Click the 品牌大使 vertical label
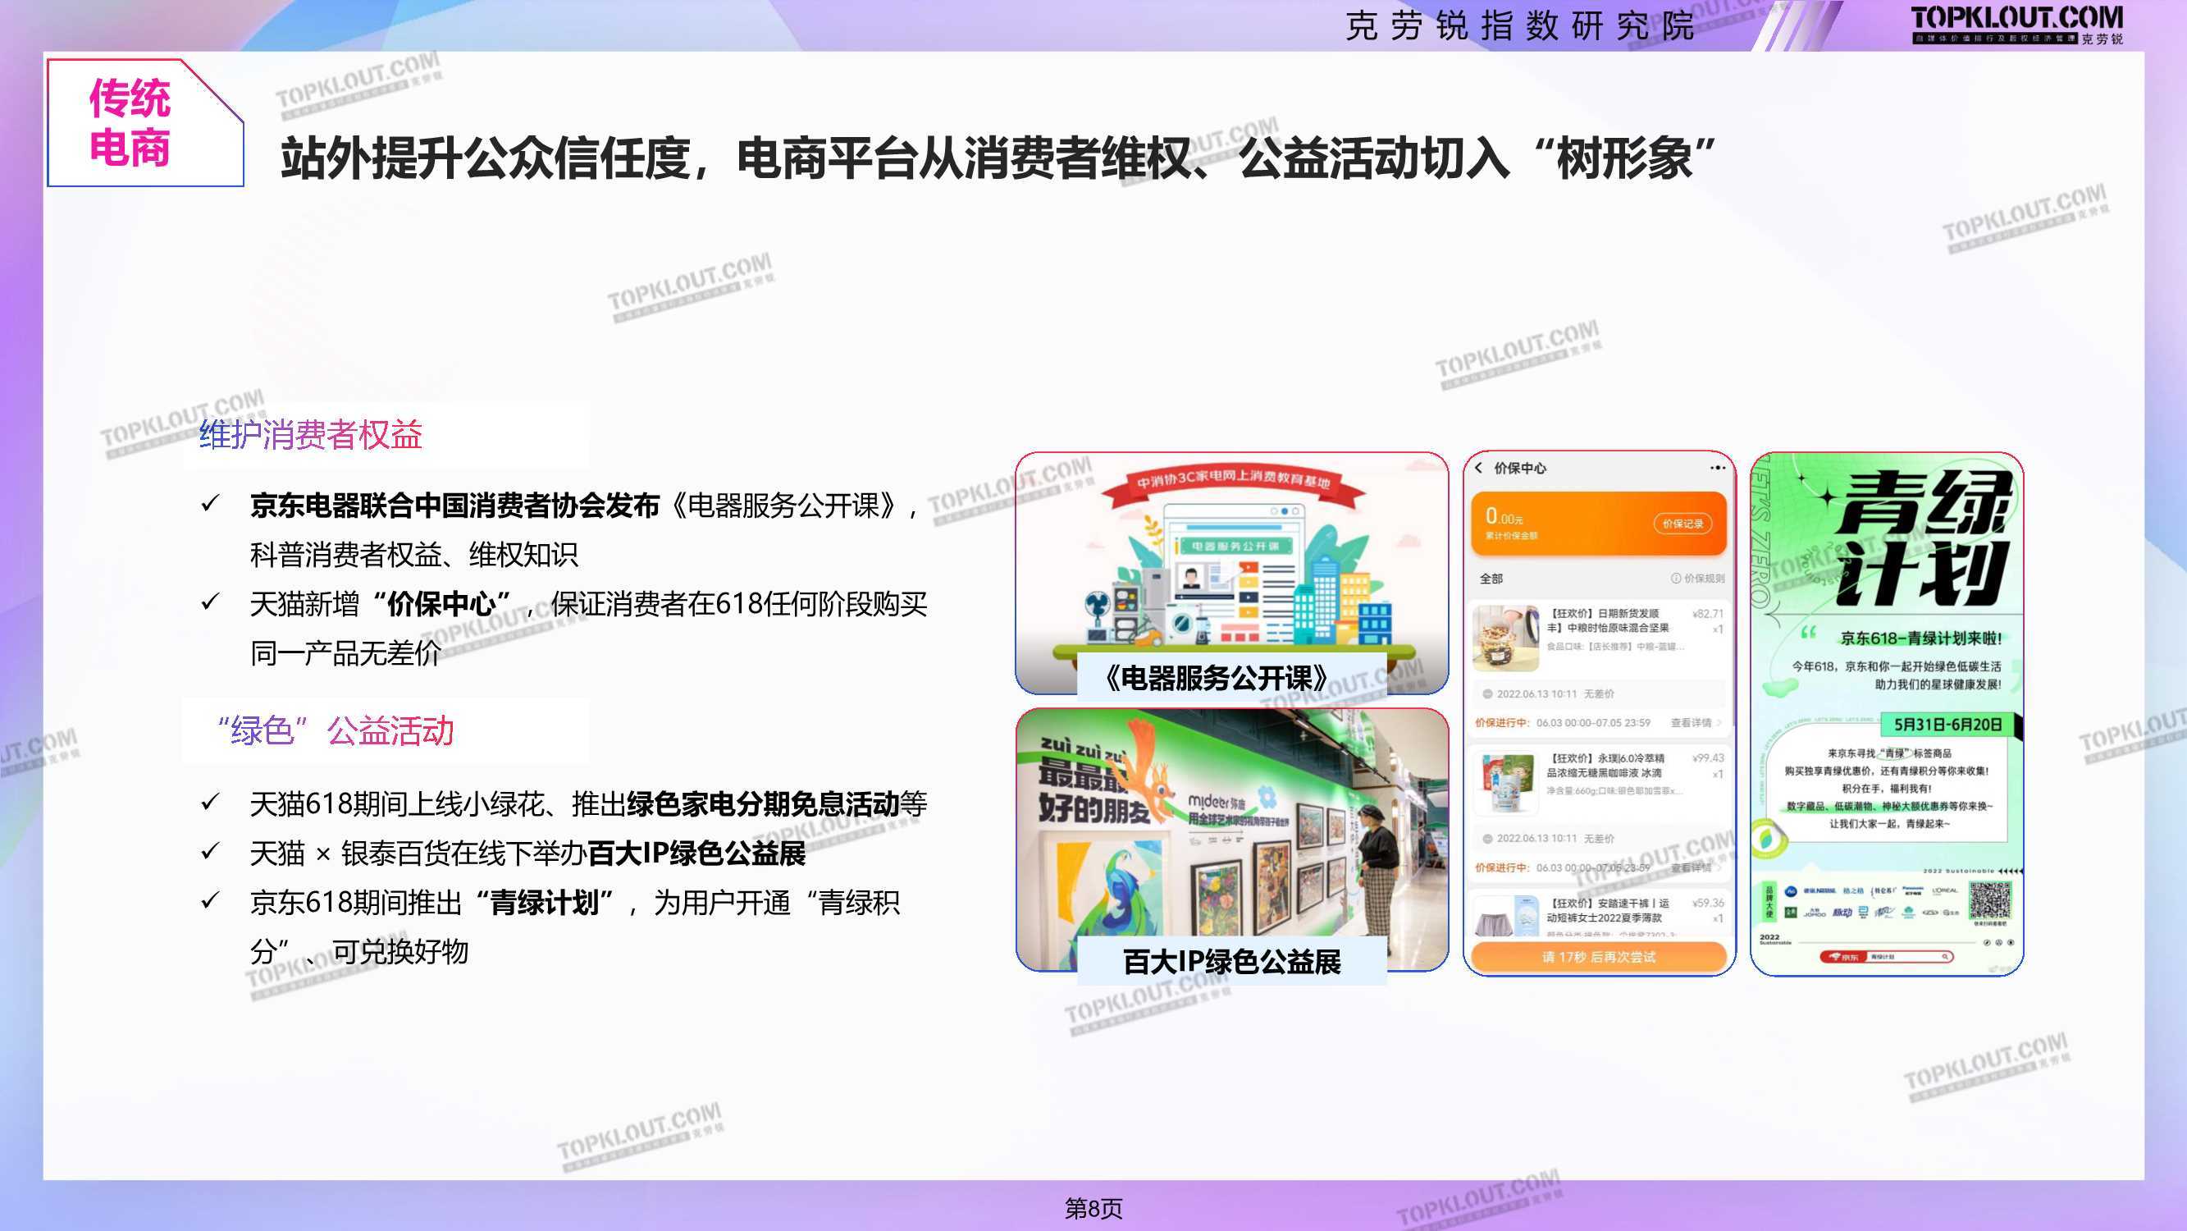The width and height of the screenshot is (2187, 1231). [1769, 901]
